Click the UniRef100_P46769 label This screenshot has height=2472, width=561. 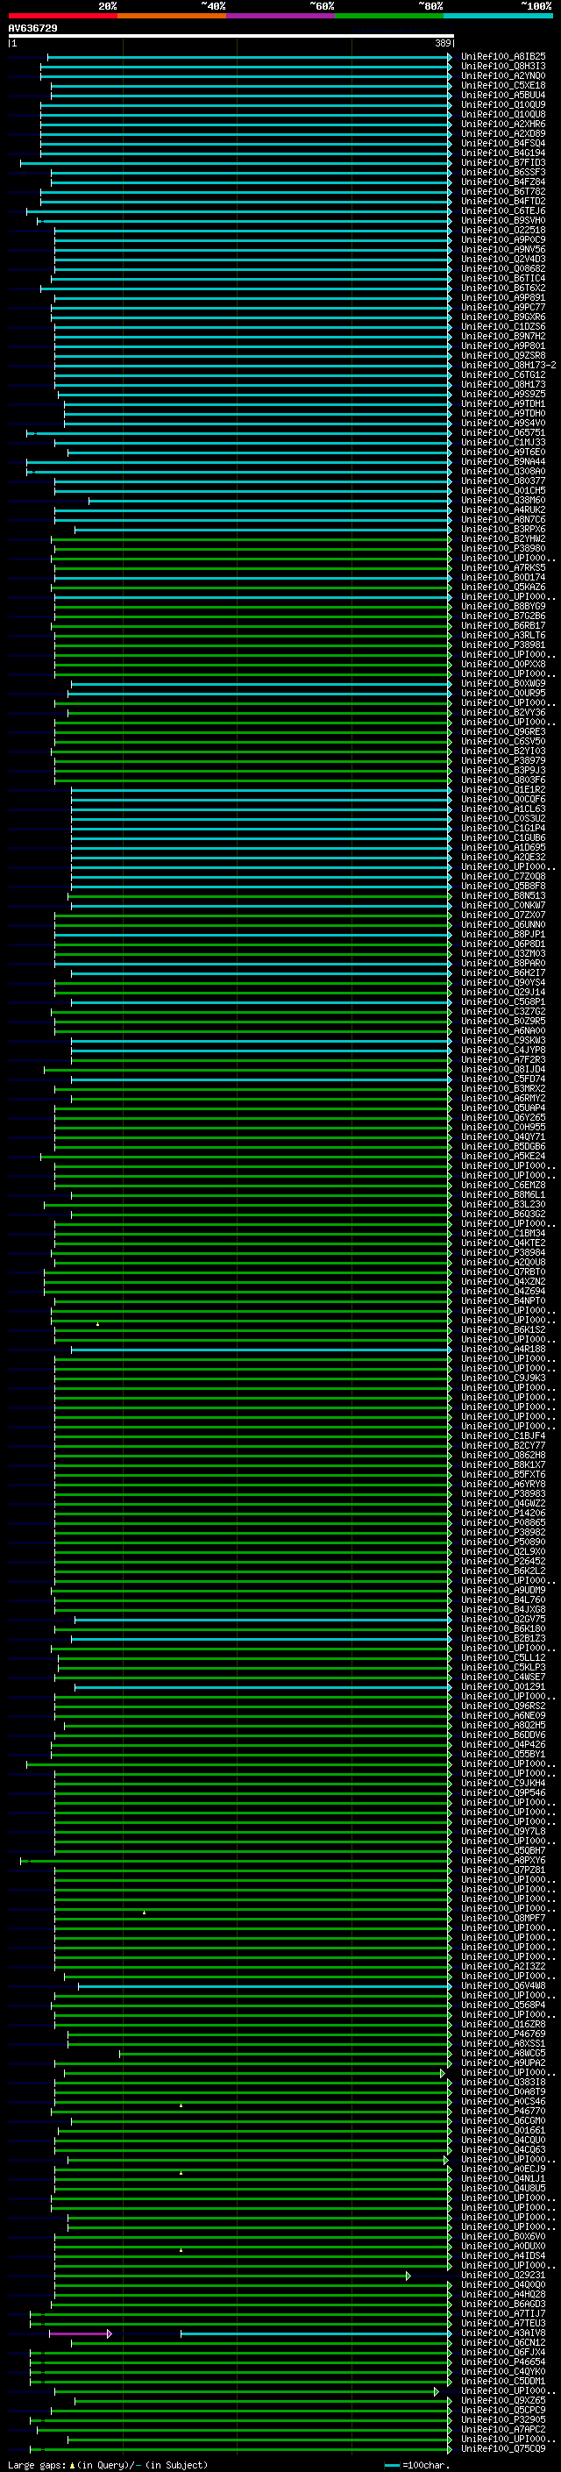click(x=502, y=2035)
